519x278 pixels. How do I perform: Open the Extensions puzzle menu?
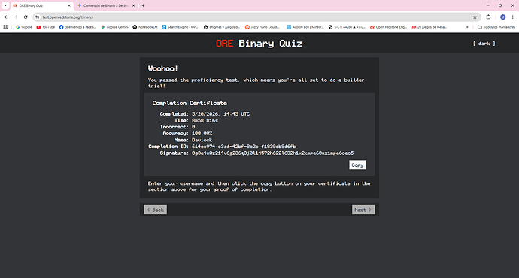[x=489, y=17]
